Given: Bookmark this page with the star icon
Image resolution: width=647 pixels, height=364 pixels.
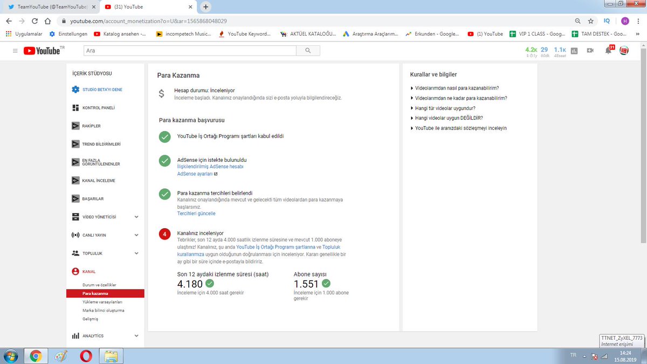Looking at the screenshot, I should (x=591, y=21).
